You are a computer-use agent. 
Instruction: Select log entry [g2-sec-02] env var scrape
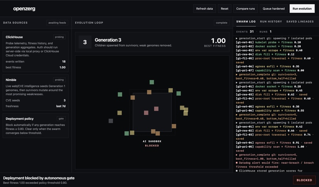point(269,90)
